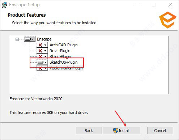This screenshot has width=179, height=140.
Task: Open install options arrow for SketchUp-Plugin
Action: coord(45,62)
